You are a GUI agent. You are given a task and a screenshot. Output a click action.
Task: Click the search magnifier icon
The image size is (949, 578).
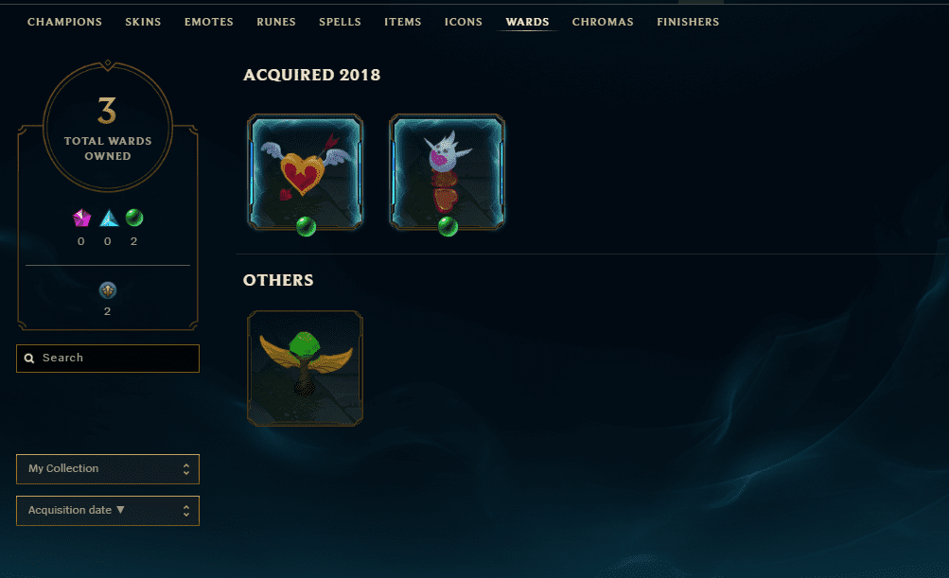pyautogui.click(x=29, y=359)
